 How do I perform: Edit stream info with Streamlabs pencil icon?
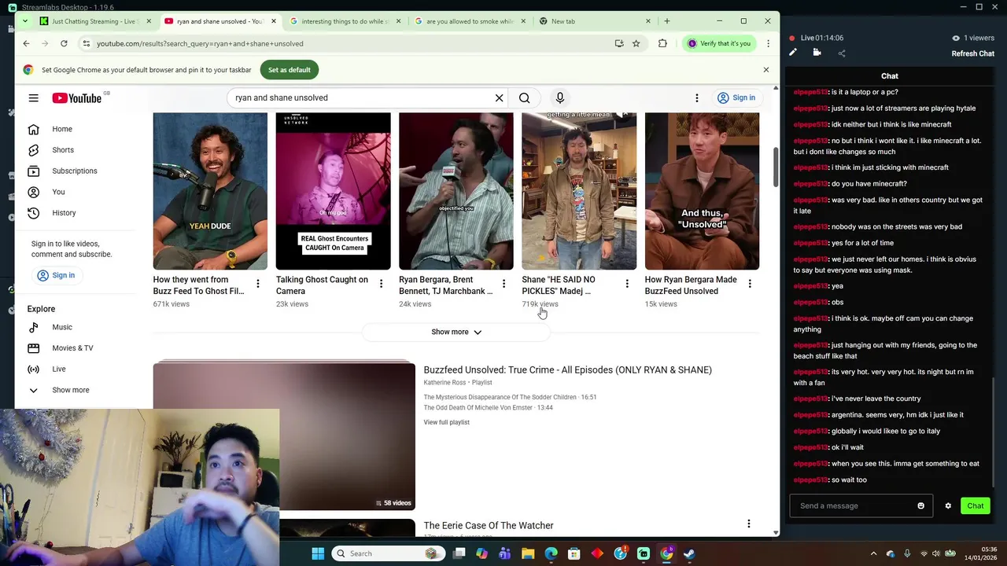click(793, 53)
